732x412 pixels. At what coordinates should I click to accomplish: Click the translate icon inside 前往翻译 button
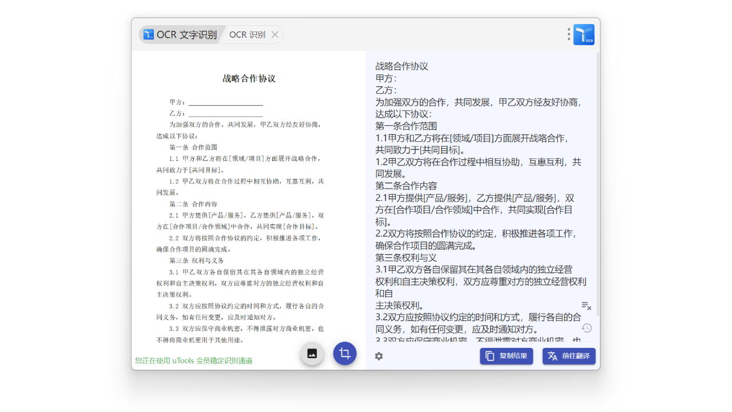553,356
